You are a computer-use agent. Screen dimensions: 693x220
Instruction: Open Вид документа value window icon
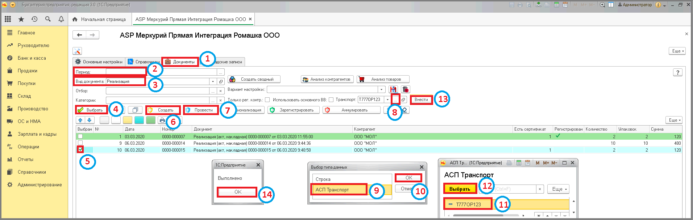(221, 81)
